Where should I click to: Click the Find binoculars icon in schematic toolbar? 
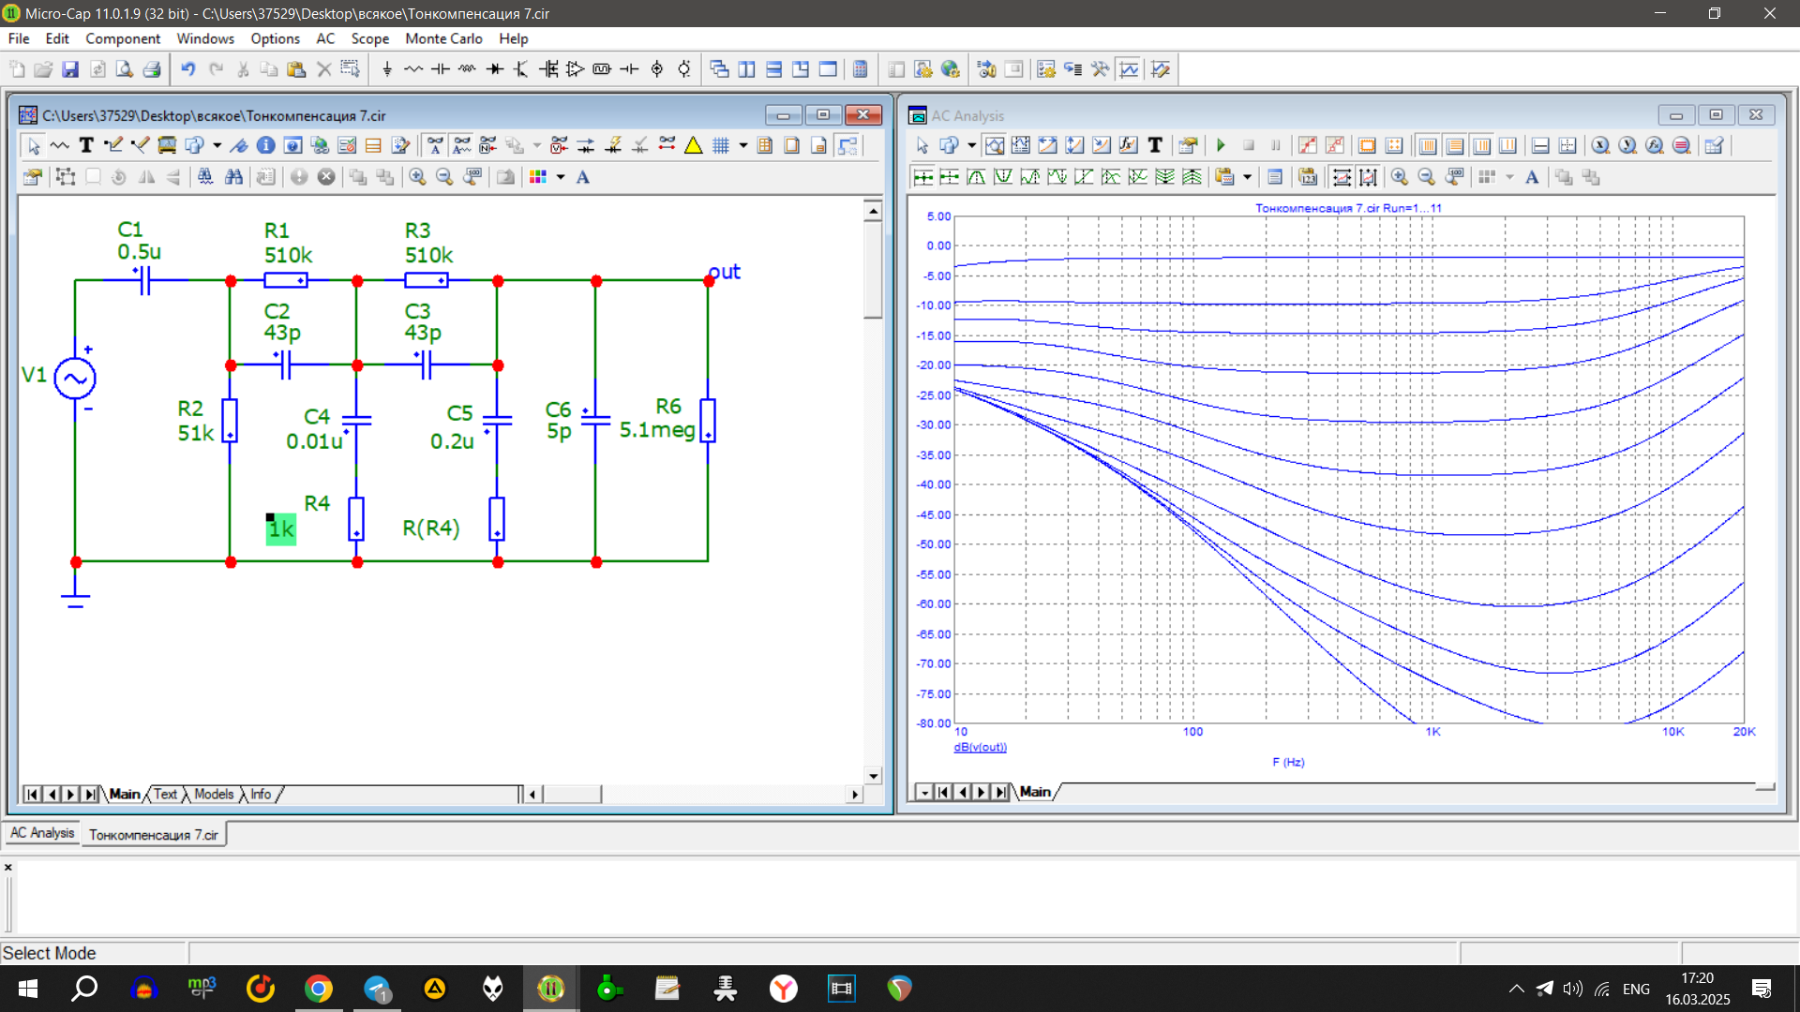233,177
